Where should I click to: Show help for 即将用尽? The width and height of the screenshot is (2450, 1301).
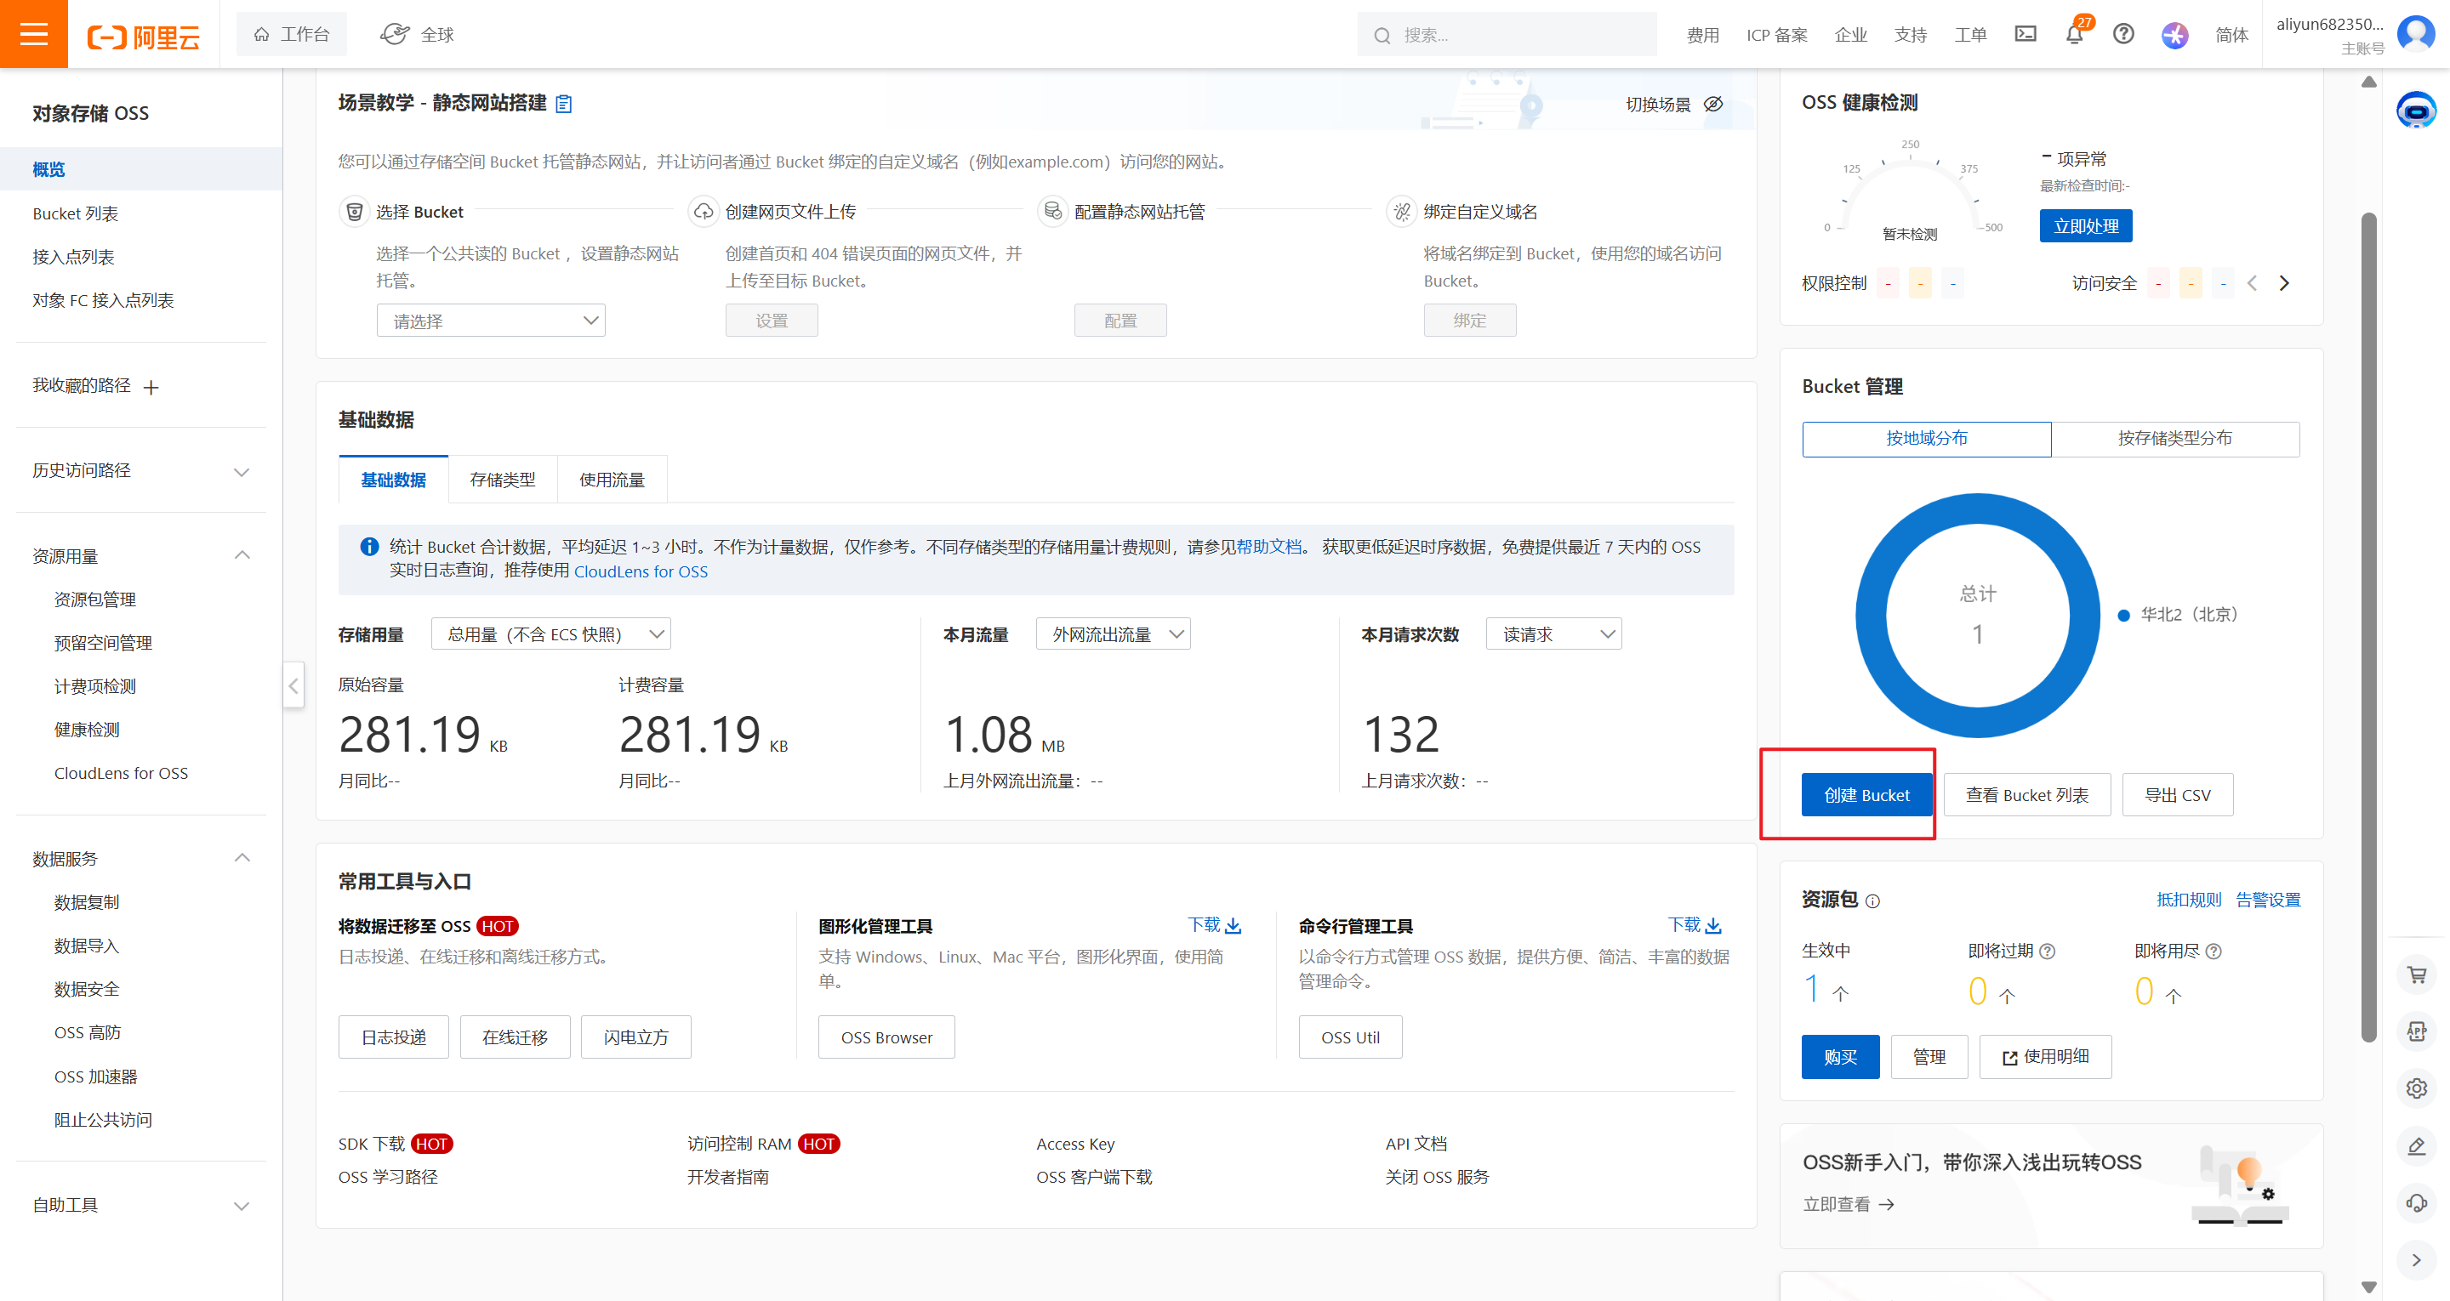[x=2214, y=951]
